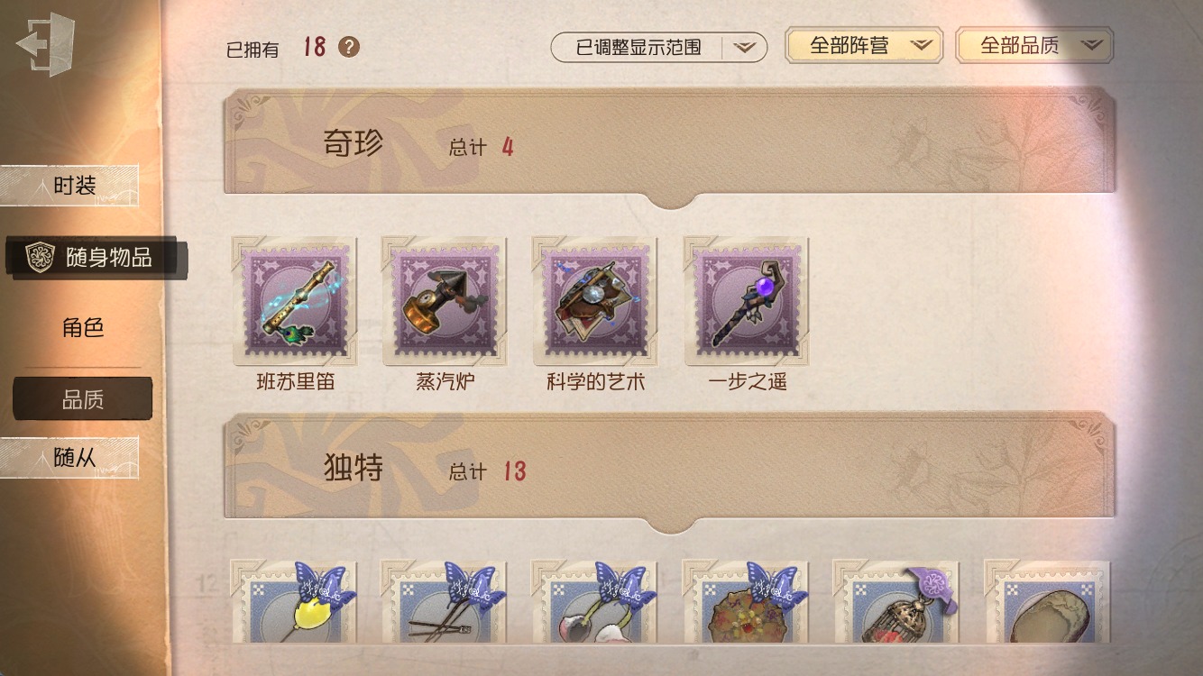Image resolution: width=1203 pixels, height=676 pixels.
Task: Select the 随身物品 tab
Action: (x=96, y=258)
